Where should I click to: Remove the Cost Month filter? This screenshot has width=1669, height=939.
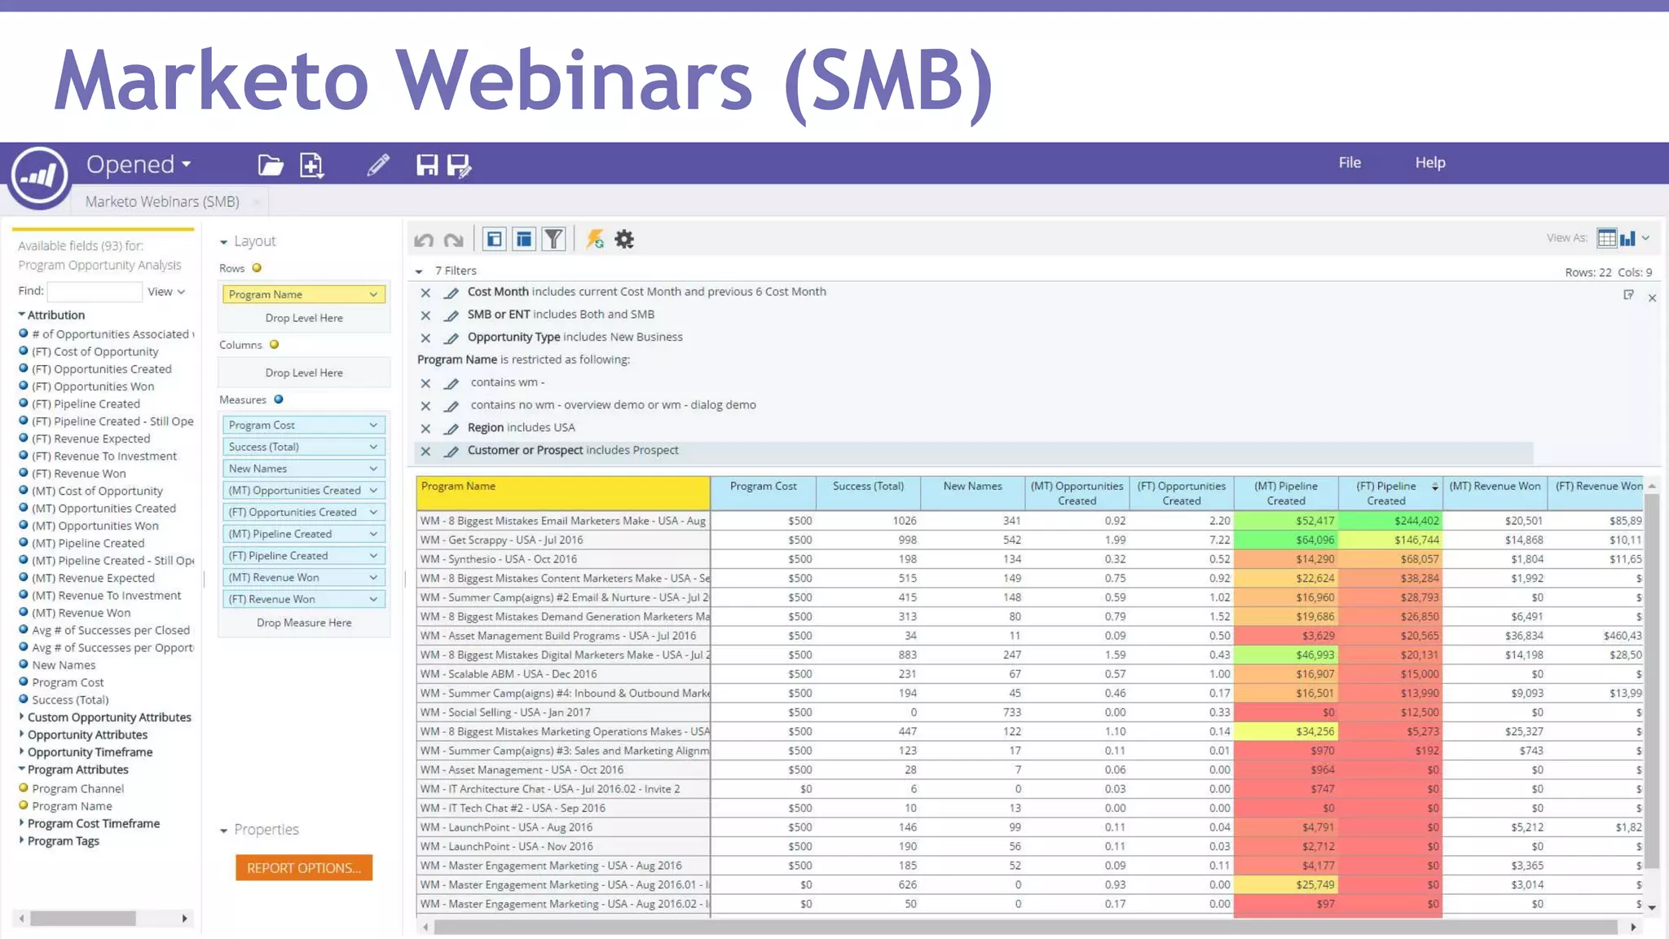point(425,293)
